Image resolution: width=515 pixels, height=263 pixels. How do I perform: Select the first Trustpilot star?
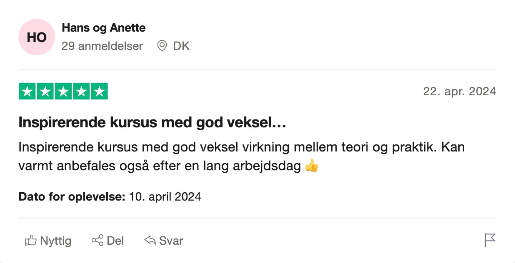[27, 91]
